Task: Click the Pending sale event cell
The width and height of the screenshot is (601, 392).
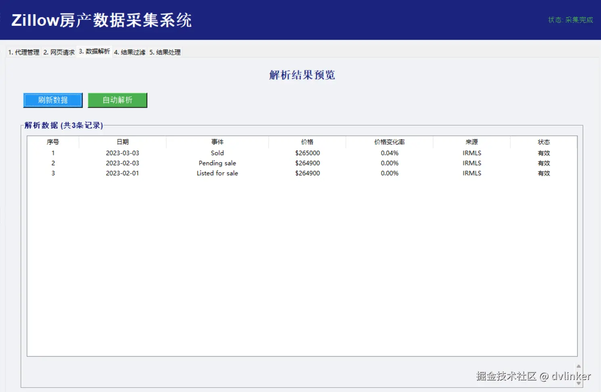Action: (x=217, y=163)
